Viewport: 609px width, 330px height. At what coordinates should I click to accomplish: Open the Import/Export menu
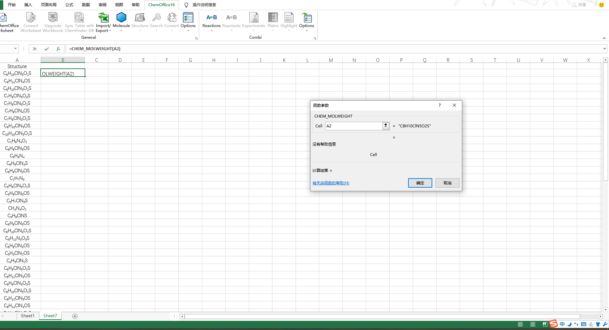(103, 22)
